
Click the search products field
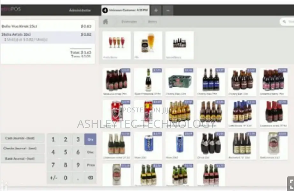[x=287, y=22]
